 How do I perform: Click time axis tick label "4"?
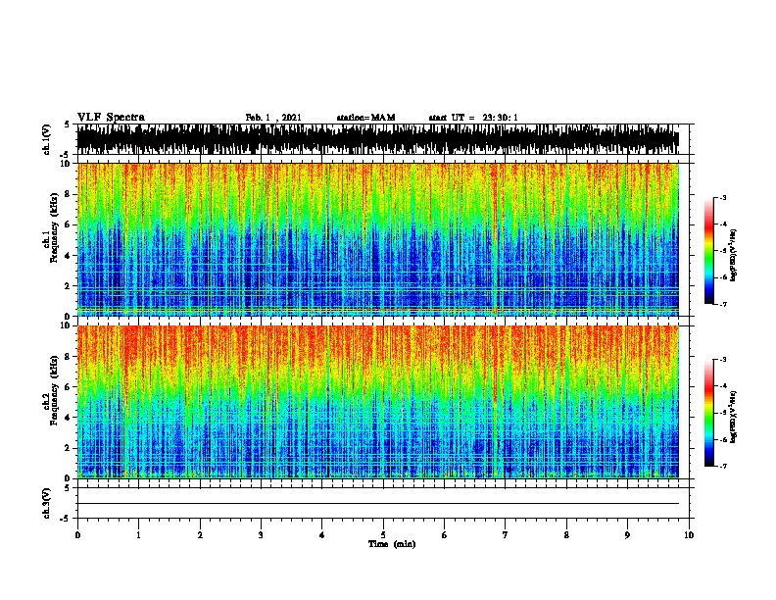(x=321, y=535)
